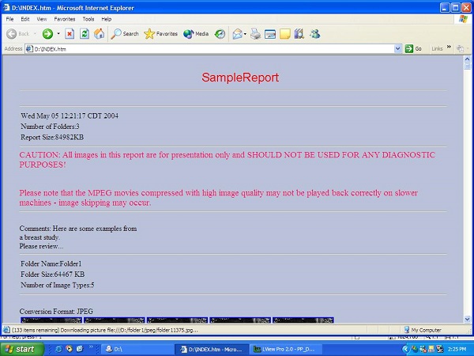Click the Windows Start button

[21, 348]
